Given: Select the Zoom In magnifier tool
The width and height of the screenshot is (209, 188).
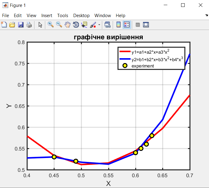Looking at the screenshot, I should (51, 25).
